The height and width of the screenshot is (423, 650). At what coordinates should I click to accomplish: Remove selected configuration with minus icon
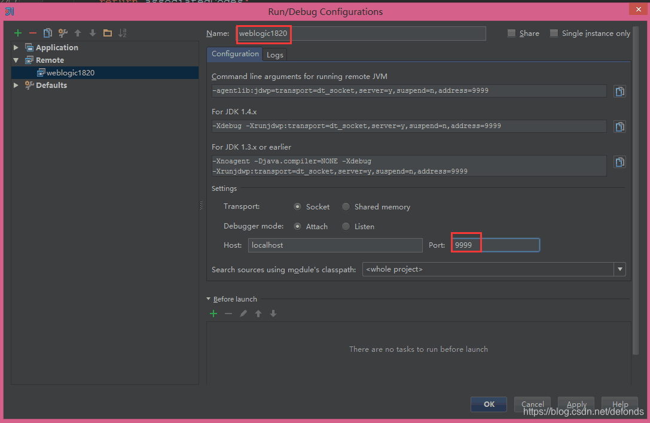pyautogui.click(x=33, y=33)
